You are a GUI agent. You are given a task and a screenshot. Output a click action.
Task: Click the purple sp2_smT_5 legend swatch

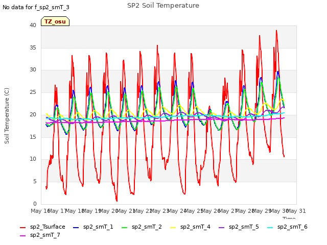[221, 228]
